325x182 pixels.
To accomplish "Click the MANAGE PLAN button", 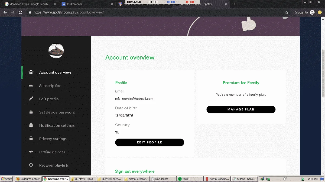I will (x=241, y=109).
